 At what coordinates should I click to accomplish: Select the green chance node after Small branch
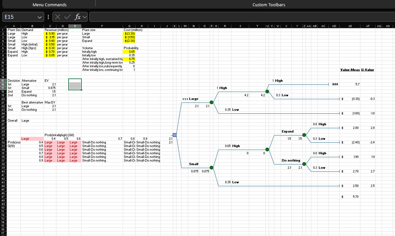tap(211, 167)
